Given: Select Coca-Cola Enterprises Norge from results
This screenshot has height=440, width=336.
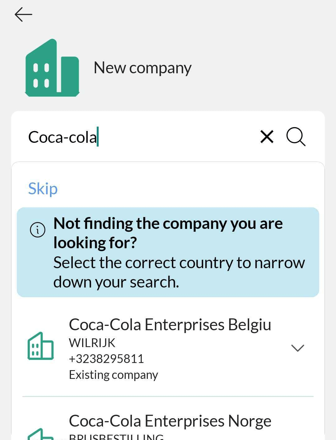Looking at the screenshot, I should pyautogui.click(x=170, y=420).
